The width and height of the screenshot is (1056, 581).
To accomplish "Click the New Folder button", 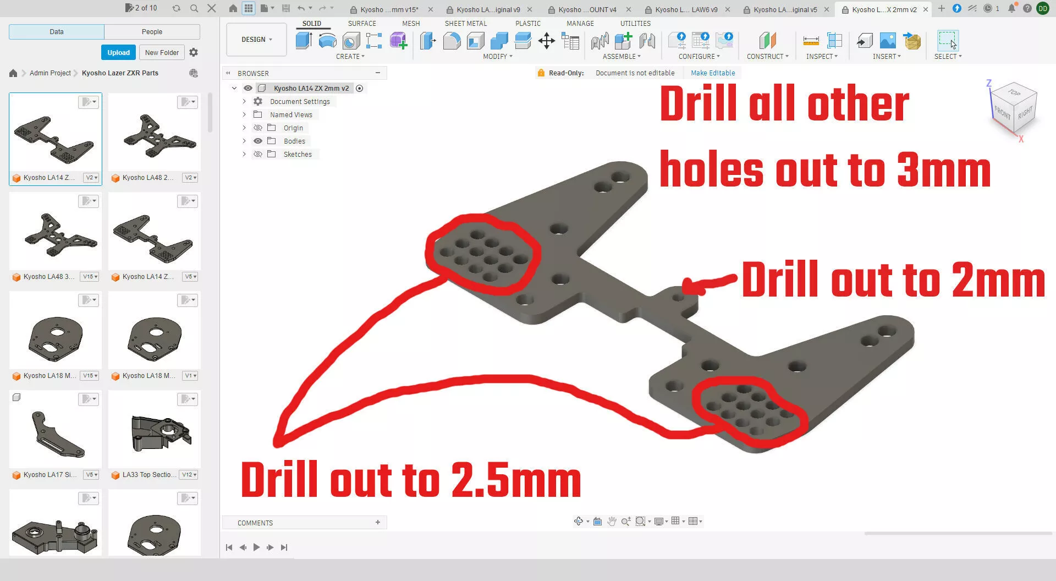I will tap(162, 52).
